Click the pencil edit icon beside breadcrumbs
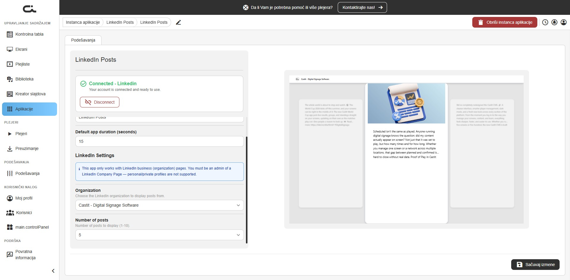This screenshot has height=280, width=570. (178, 22)
